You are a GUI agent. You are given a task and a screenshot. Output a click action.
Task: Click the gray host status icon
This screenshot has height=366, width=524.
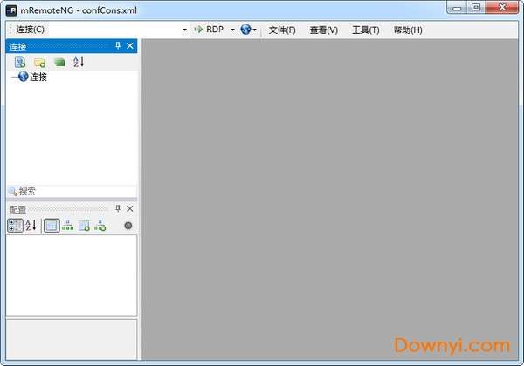(x=128, y=226)
